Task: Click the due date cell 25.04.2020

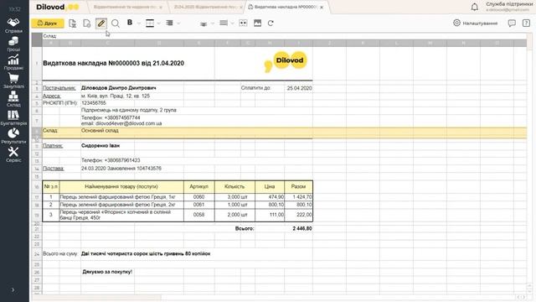Action: (x=299, y=88)
